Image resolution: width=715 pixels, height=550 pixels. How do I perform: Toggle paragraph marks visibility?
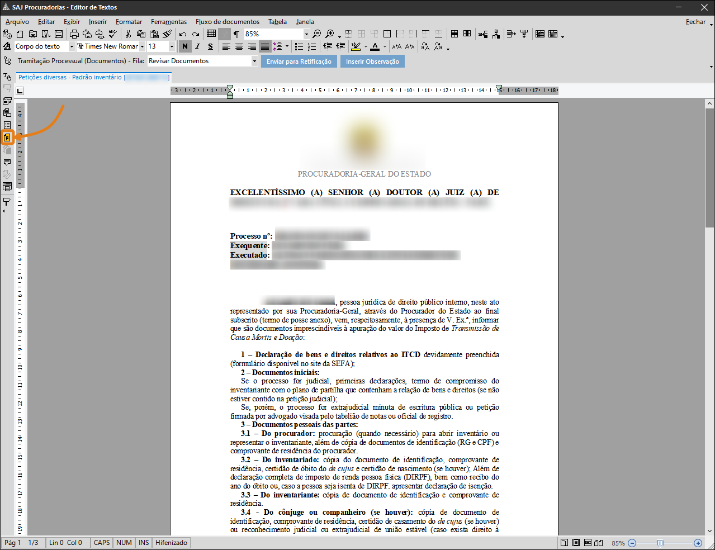click(x=236, y=34)
